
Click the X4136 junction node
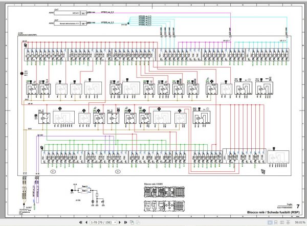point(128,24)
